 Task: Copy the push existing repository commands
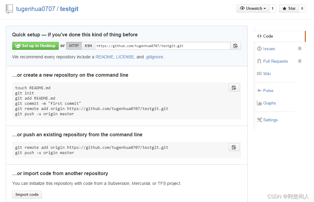coord(234,147)
